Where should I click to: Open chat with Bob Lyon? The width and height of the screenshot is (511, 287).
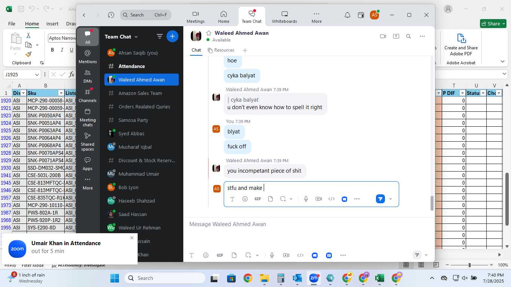[x=141, y=187]
